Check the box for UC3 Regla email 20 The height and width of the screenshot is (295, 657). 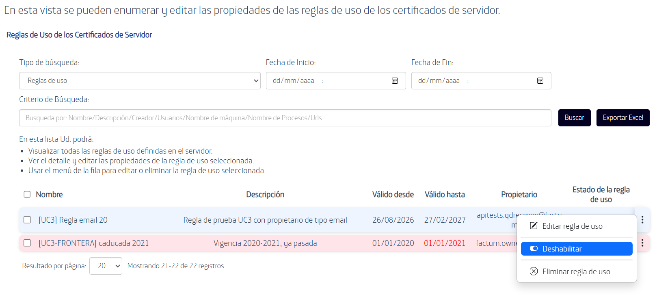coord(27,220)
